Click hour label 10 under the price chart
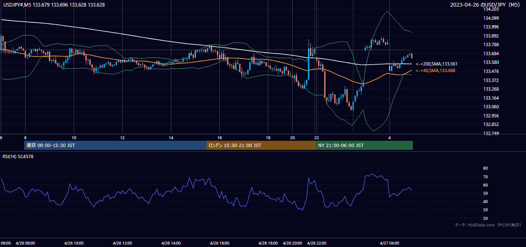The height and width of the screenshot is (247, 526). 74,137
